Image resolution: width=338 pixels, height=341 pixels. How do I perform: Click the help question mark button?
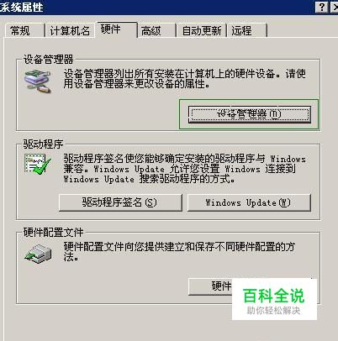(x=322, y=7)
